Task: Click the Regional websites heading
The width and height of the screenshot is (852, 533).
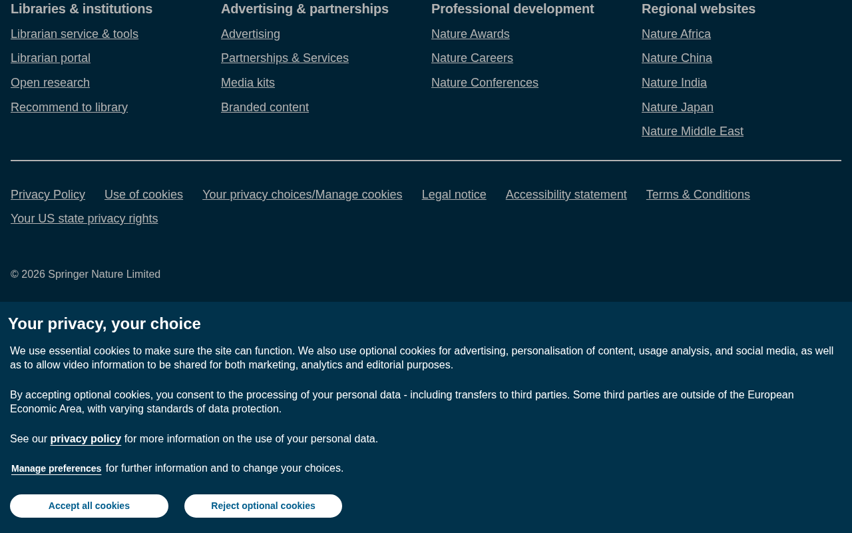Action: [x=698, y=9]
